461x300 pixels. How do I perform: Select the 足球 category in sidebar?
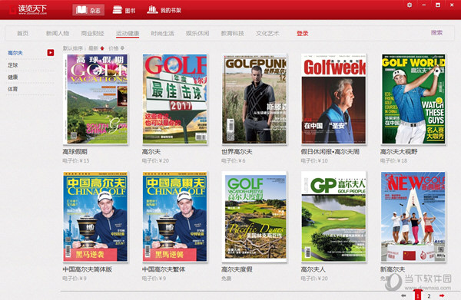click(12, 65)
